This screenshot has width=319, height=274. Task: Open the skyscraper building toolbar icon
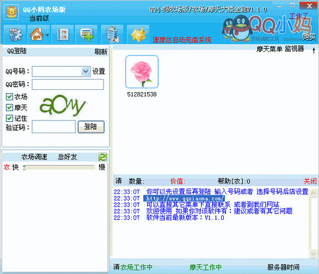tap(112, 35)
